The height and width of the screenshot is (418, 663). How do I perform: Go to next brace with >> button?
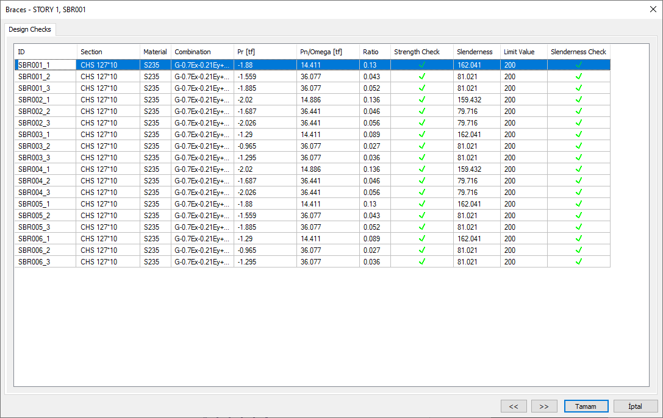click(544, 406)
